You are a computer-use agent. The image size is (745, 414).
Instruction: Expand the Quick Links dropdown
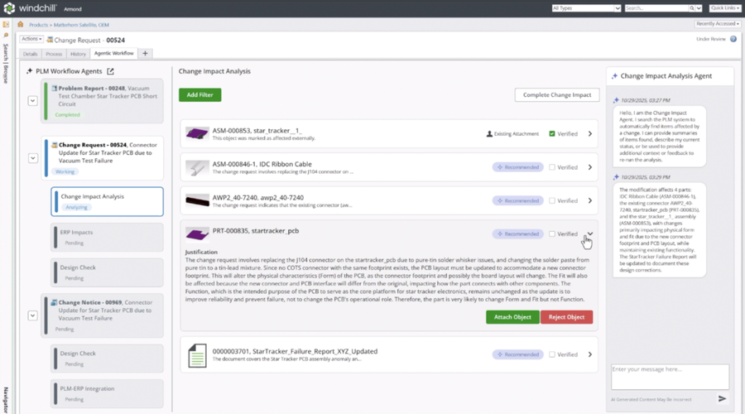725,8
